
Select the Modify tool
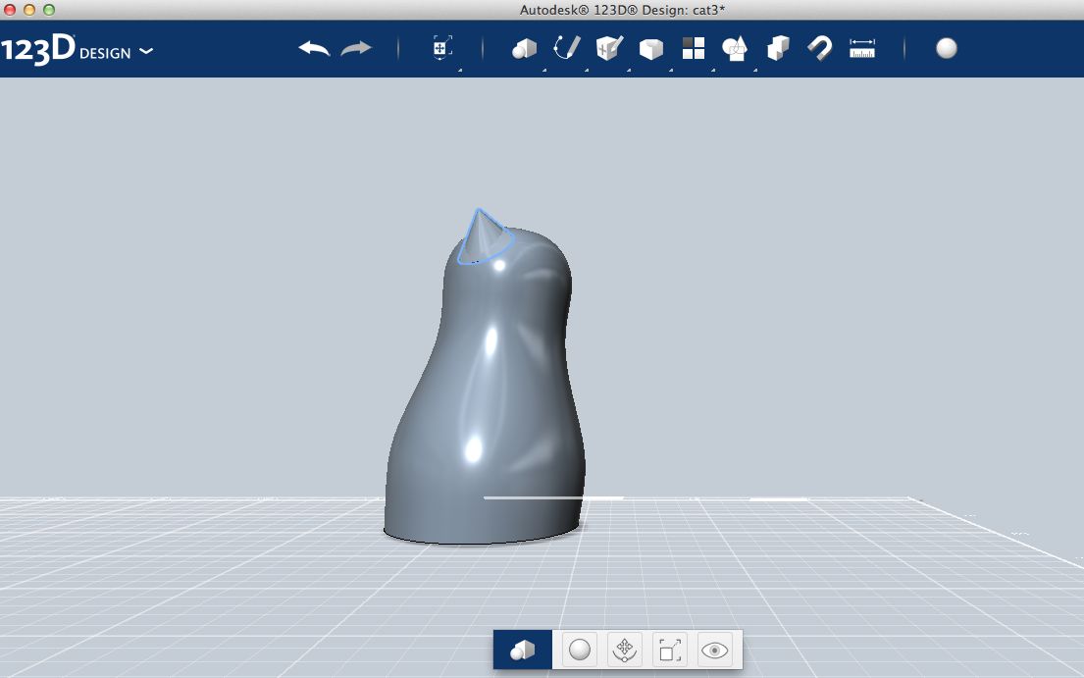point(651,48)
